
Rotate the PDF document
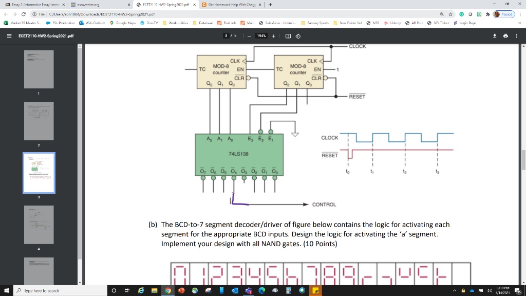(x=298, y=36)
